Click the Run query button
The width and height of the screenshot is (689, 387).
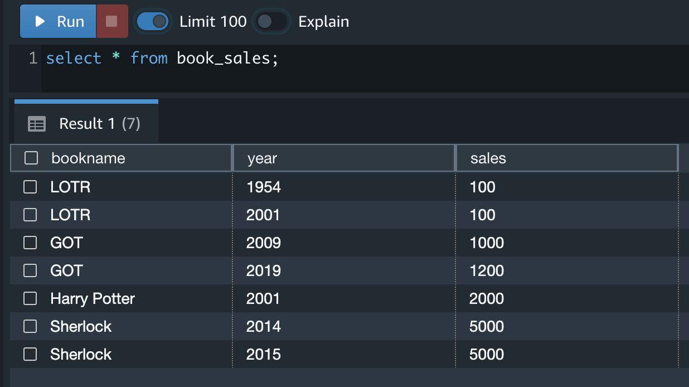[x=59, y=22]
